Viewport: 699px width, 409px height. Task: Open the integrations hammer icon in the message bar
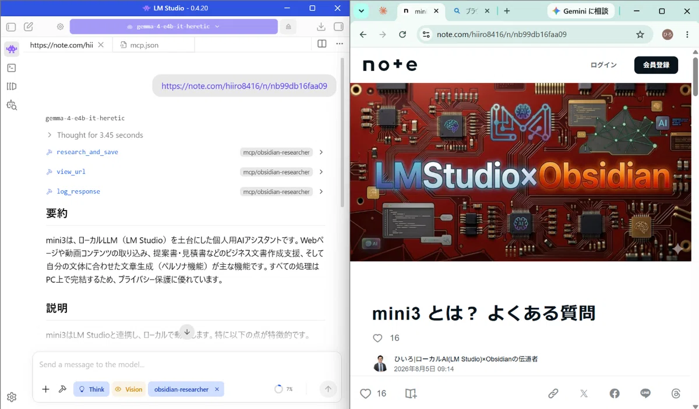[x=62, y=389]
